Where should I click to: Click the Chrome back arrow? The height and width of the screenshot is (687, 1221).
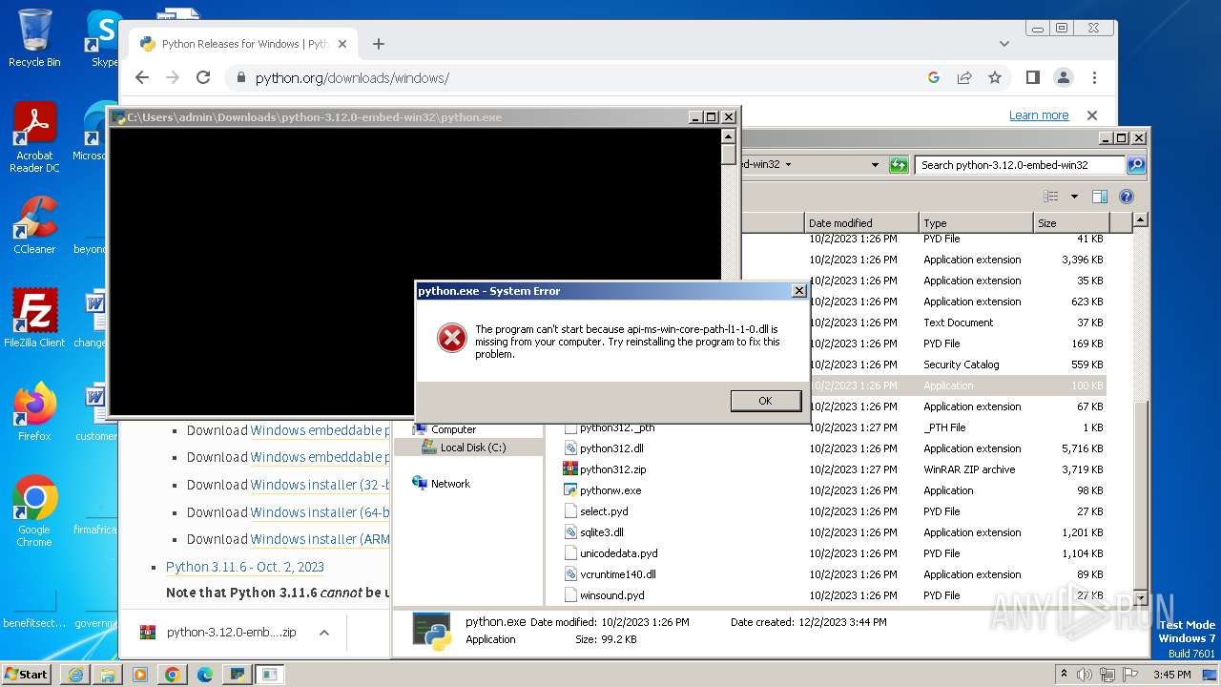tap(142, 78)
